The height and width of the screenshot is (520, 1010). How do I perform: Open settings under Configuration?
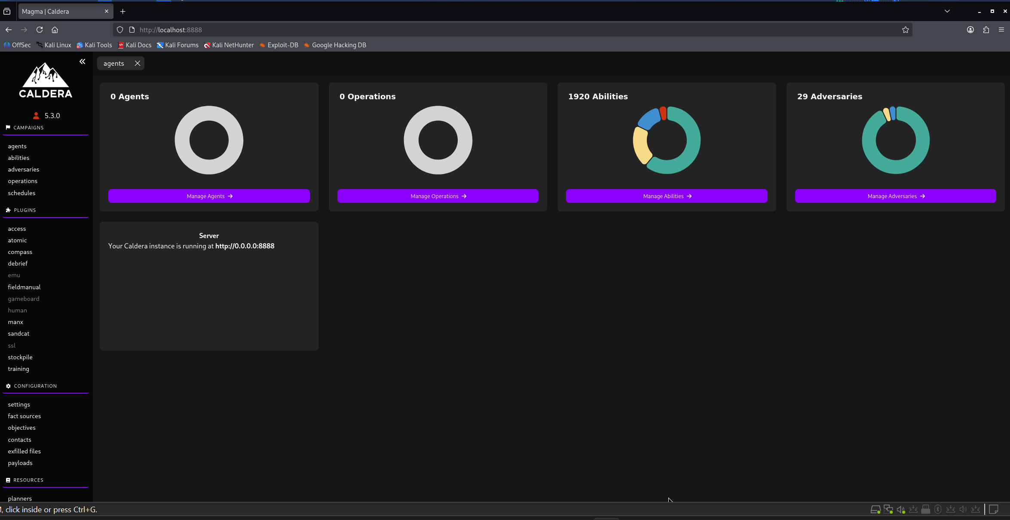[x=19, y=405]
